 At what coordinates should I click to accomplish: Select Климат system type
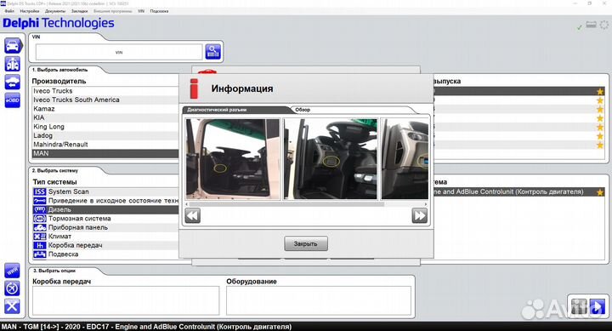point(105,237)
